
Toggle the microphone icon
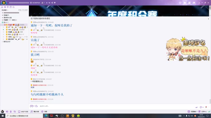(x=11, y=111)
